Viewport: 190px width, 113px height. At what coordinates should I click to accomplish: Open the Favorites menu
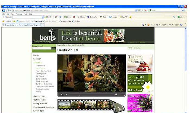pos(19,14)
